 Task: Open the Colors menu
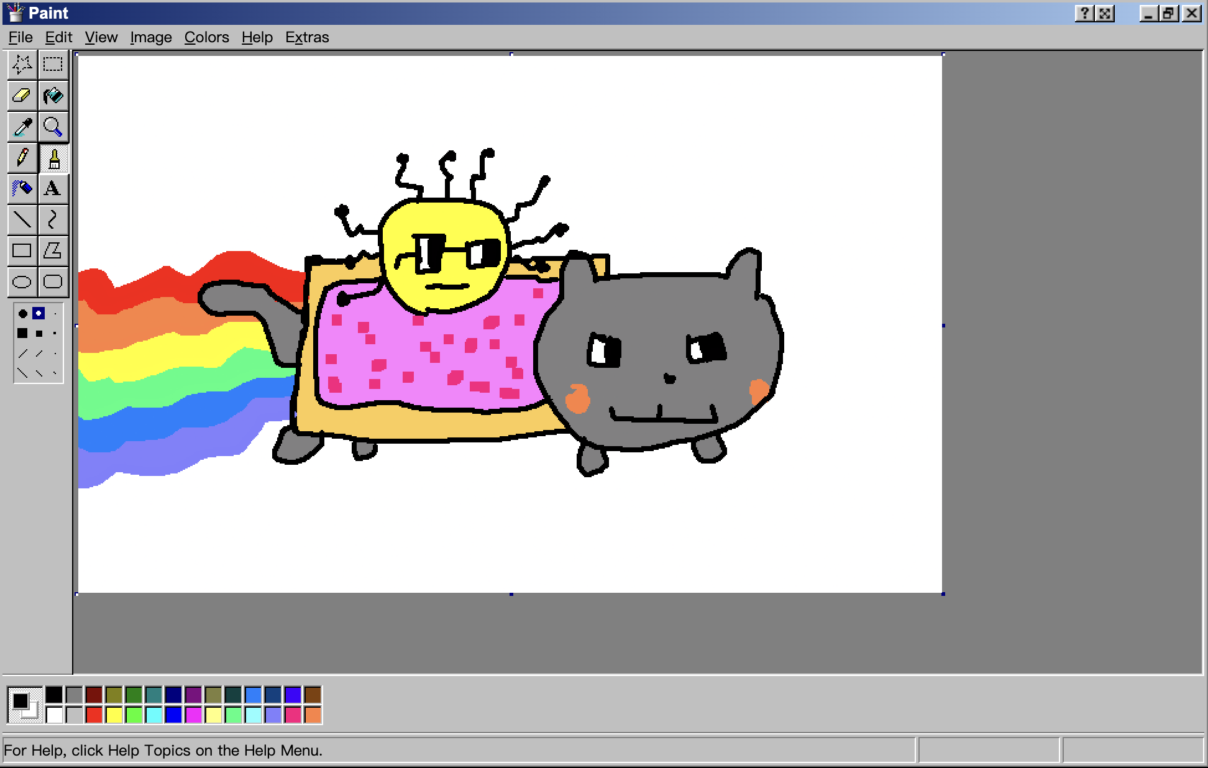(x=207, y=37)
